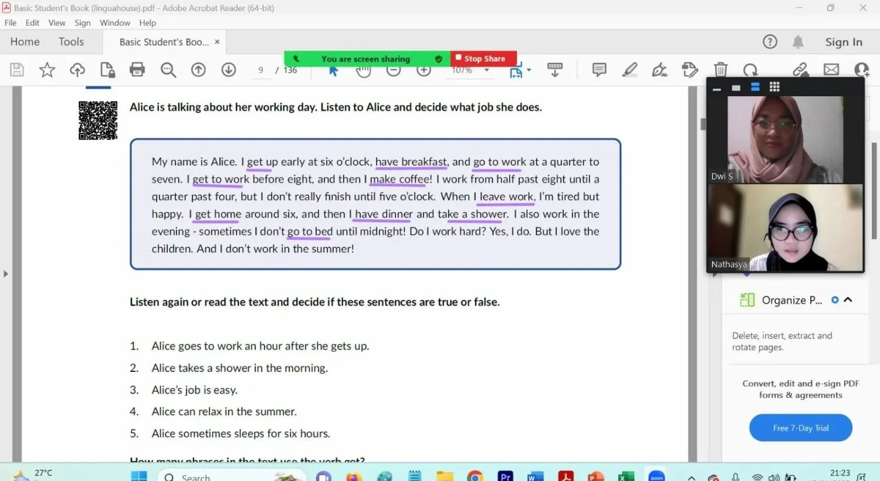
Task: Send file by email envelope icon
Action: (x=831, y=70)
